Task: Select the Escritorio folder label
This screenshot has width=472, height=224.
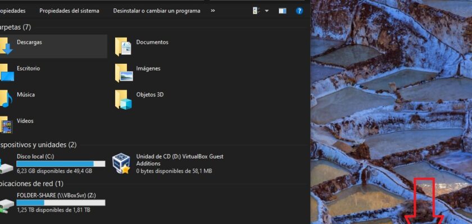Action: (x=28, y=68)
